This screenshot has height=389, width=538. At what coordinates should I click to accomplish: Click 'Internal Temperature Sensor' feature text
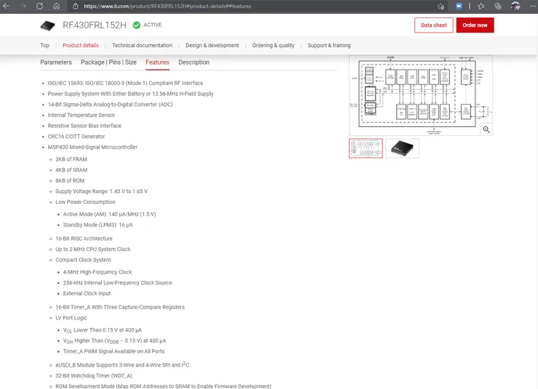(81, 115)
